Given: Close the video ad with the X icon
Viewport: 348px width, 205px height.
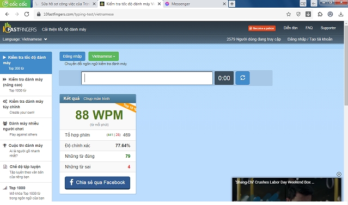Looking at the screenshot, I should (339, 174).
